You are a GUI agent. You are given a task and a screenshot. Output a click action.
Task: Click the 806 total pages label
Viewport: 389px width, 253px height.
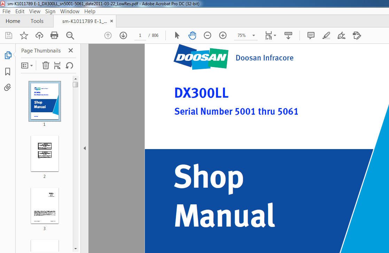click(155, 35)
